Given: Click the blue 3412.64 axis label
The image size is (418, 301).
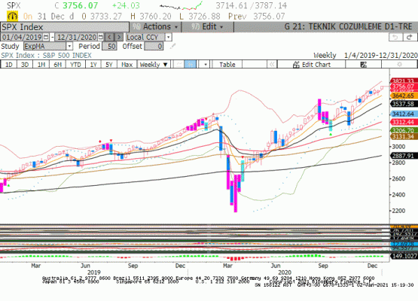Looking at the screenshot, I should pyautogui.click(x=404, y=114).
